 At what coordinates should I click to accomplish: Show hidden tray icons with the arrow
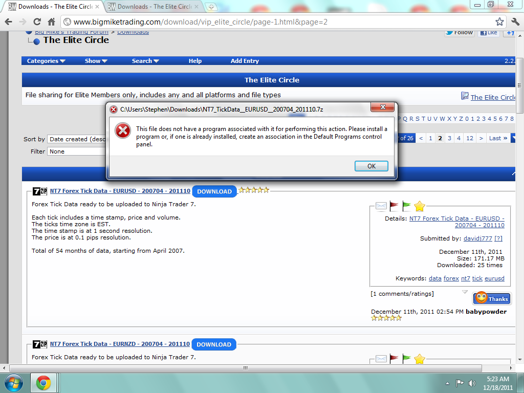pyautogui.click(x=447, y=383)
